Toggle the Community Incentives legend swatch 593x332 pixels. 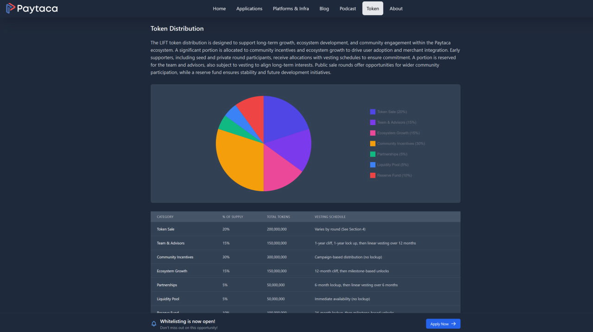coord(372,144)
